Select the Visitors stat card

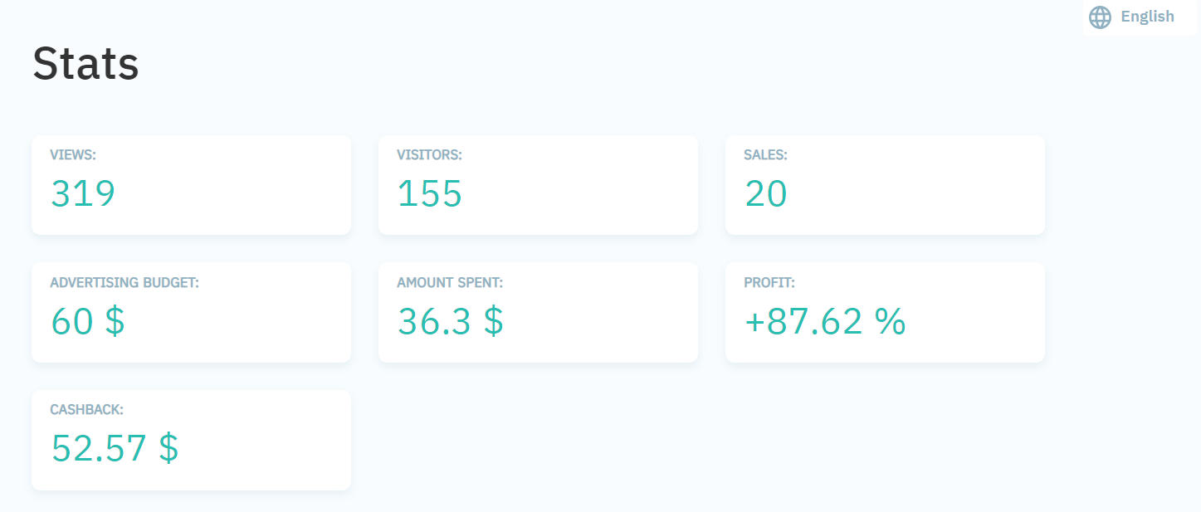click(538, 185)
